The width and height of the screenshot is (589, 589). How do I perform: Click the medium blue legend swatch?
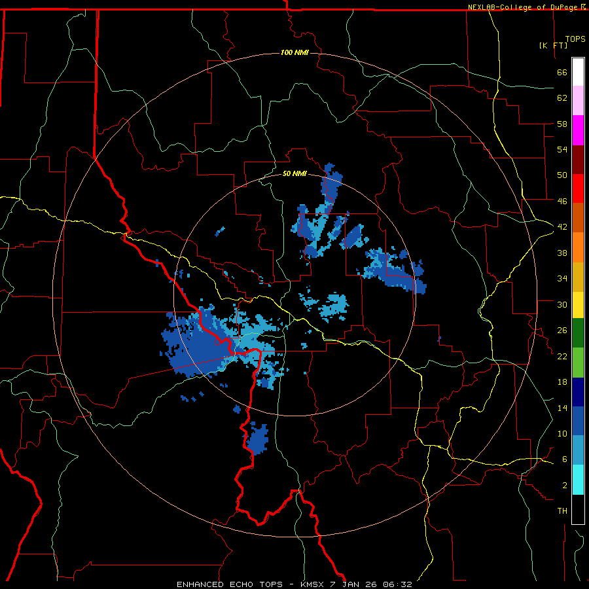[578, 421]
